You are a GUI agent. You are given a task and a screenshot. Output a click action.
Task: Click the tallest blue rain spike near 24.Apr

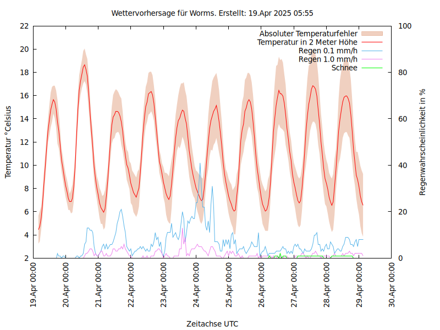coord(200,163)
